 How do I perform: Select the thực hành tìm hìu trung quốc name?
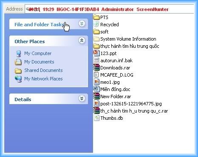coord(130,46)
